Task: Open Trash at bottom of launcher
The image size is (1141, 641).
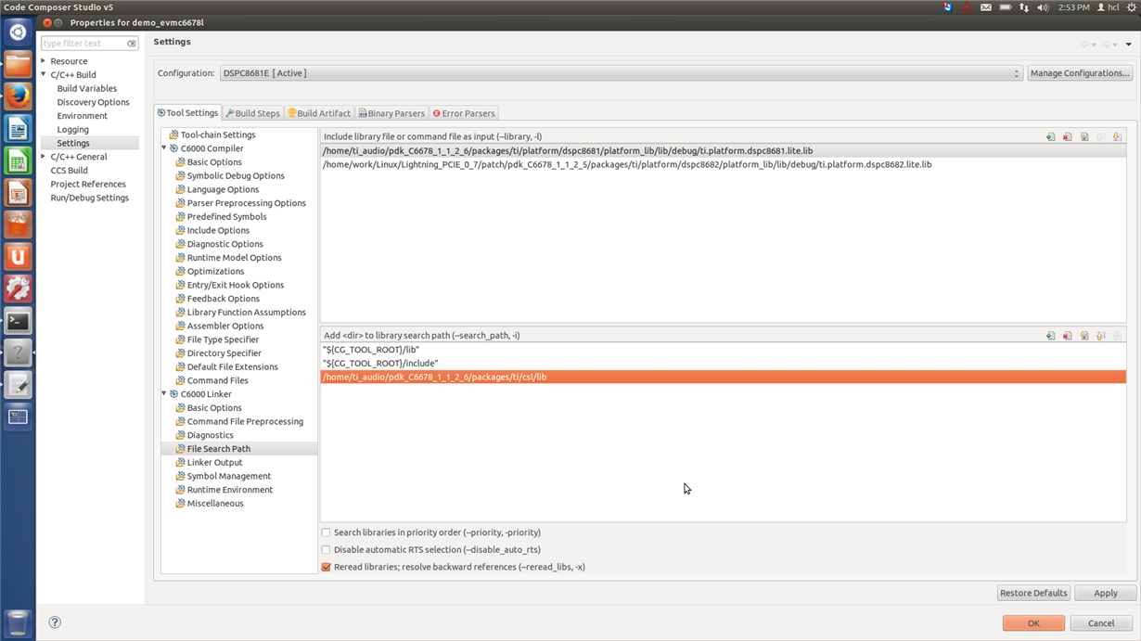Action: coord(18,622)
